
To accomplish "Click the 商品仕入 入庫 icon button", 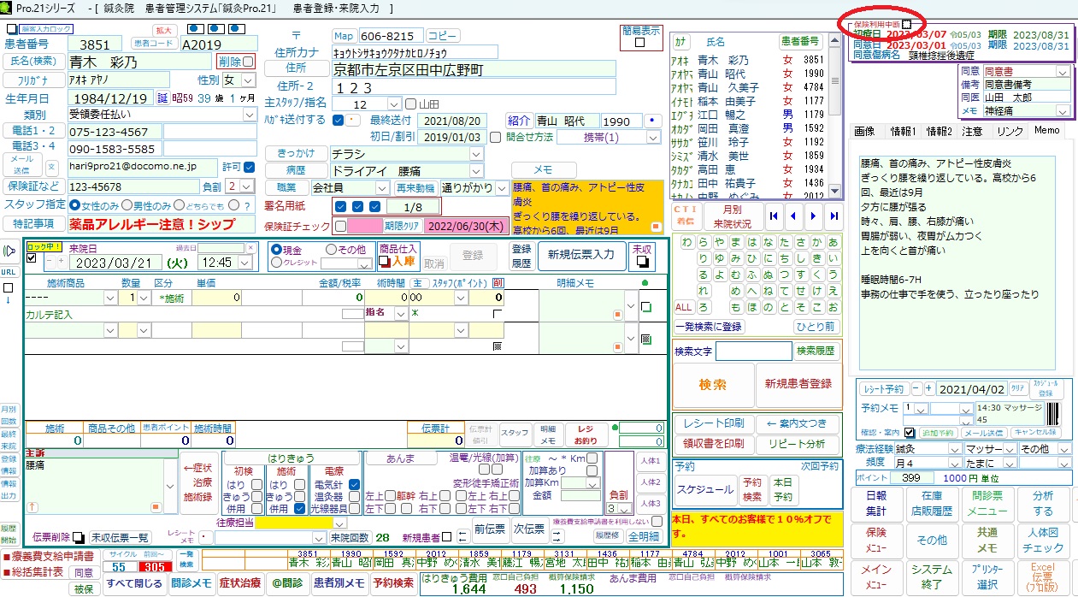I will [x=398, y=257].
